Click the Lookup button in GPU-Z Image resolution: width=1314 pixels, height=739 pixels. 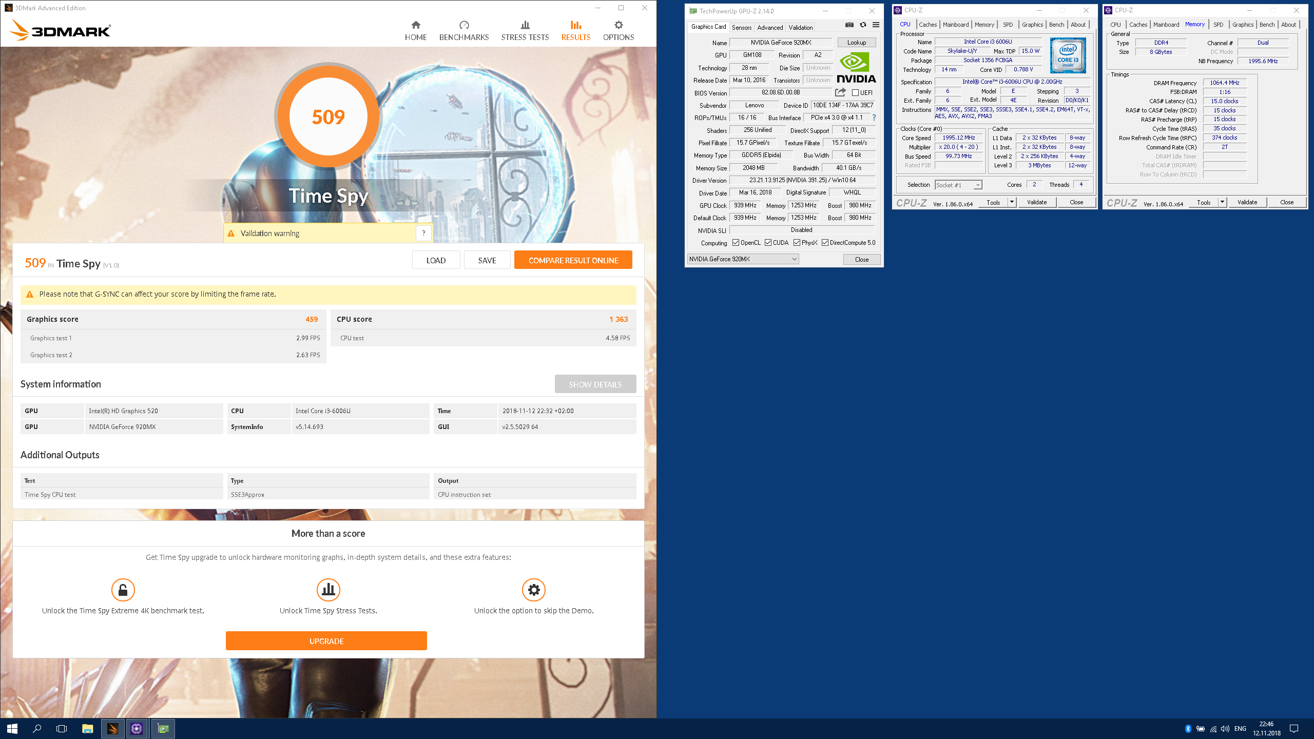pyautogui.click(x=857, y=43)
